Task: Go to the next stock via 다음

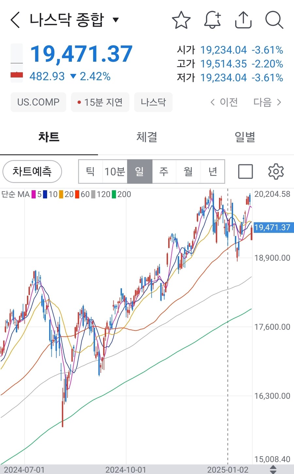Action: [265, 102]
